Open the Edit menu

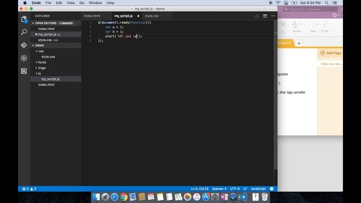[x=59, y=3]
